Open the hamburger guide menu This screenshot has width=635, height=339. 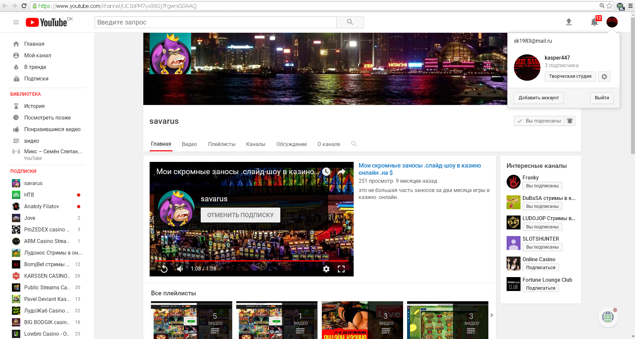tap(16, 22)
